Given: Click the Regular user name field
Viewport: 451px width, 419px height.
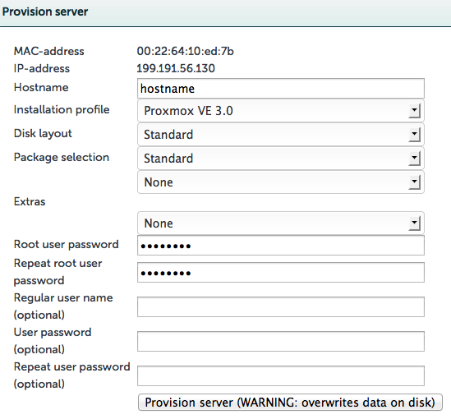Looking at the screenshot, I should coord(281,306).
